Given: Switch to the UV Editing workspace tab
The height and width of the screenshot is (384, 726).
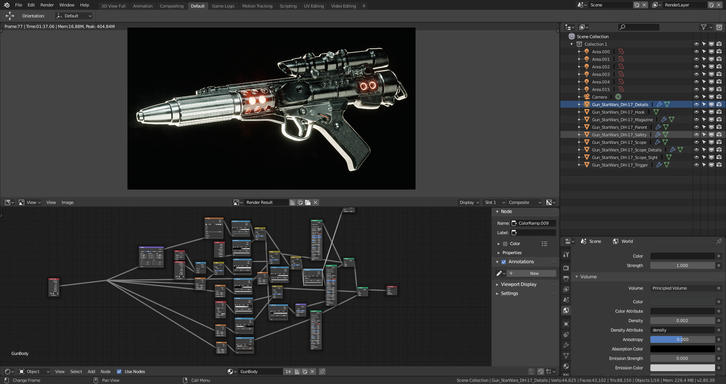Looking at the screenshot, I should click(x=314, y=6).
